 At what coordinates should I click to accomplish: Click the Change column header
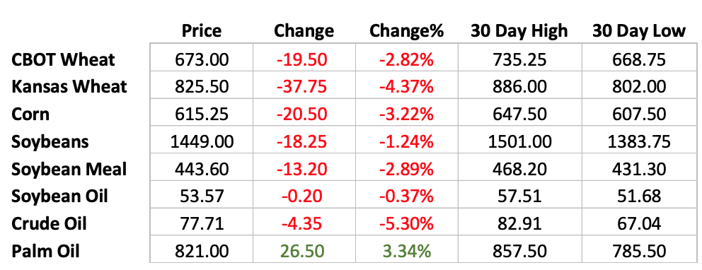pyautogui.click(x=304, y=31)
